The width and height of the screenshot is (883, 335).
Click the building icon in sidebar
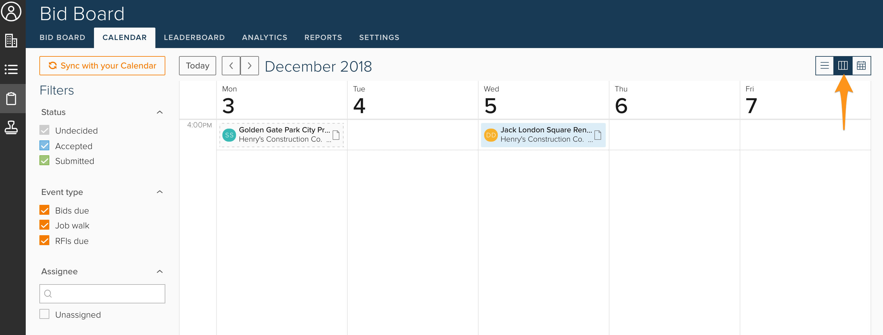click(11, 40)
